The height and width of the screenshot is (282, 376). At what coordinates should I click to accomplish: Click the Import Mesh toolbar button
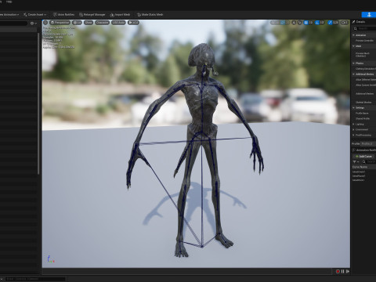(120, 15)
